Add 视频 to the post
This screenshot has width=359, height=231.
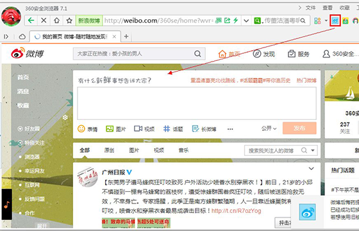point(144,129)
